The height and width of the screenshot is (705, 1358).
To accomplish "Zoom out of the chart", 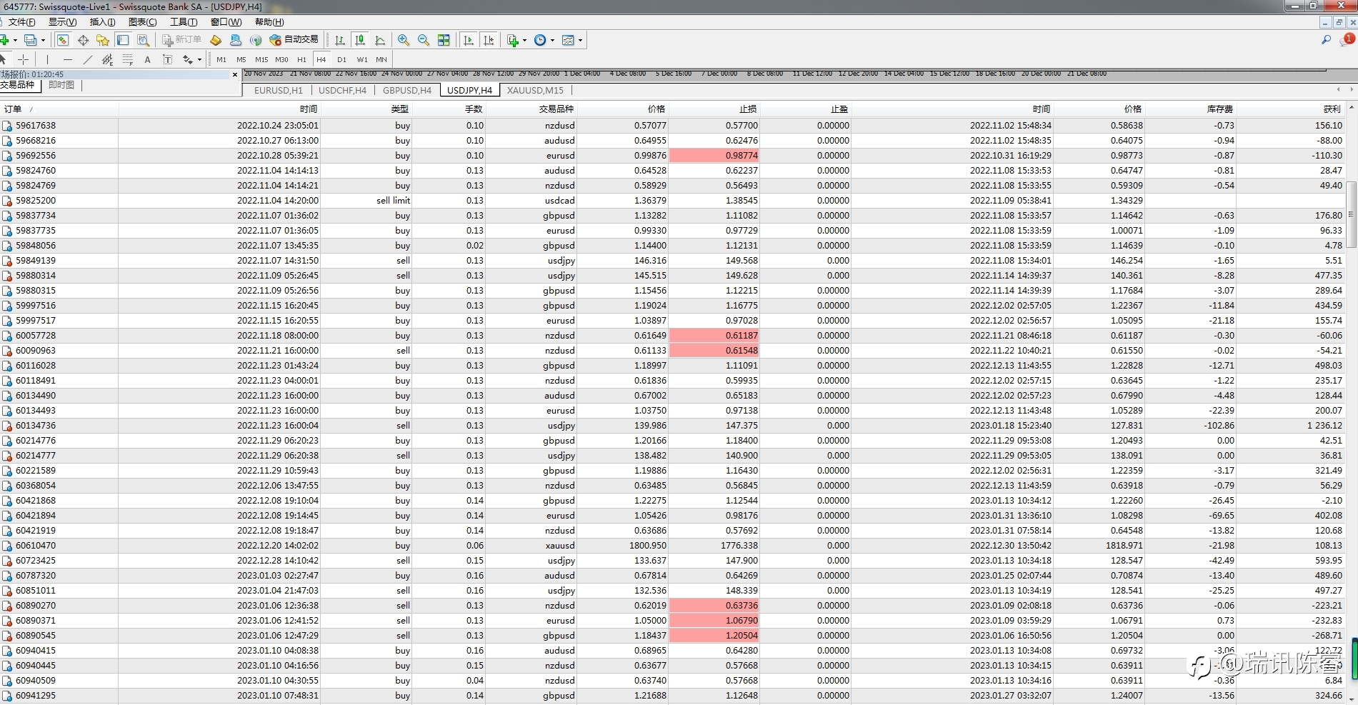I will [x=424, y=40].
